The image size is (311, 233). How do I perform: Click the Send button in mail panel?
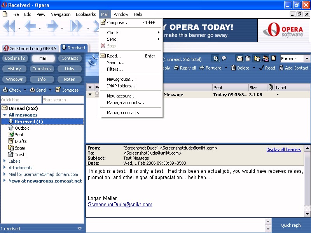point(38,90)
